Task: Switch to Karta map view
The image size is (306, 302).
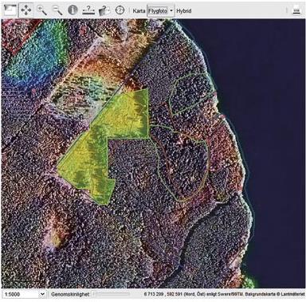Action: point(139,11)
